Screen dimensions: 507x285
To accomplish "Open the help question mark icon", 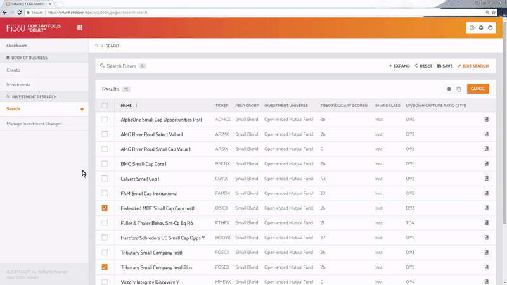I will tap(472, 28).
